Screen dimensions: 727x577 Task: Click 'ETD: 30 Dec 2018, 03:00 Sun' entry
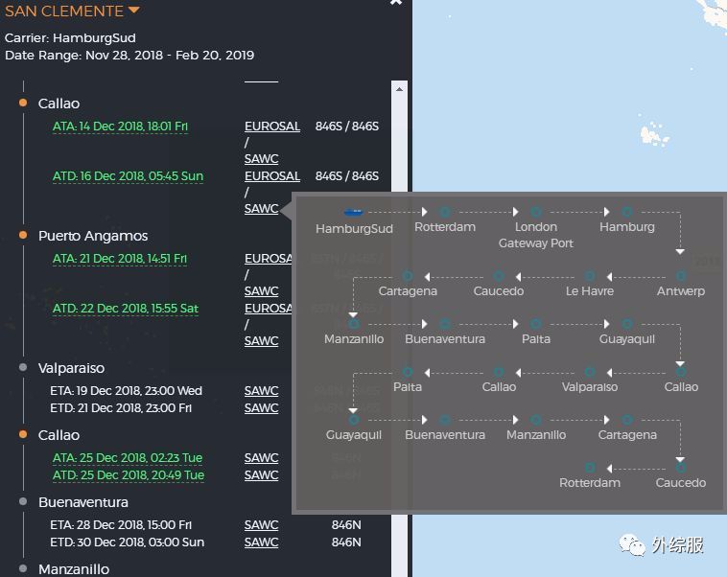click(x=127, y=542)
